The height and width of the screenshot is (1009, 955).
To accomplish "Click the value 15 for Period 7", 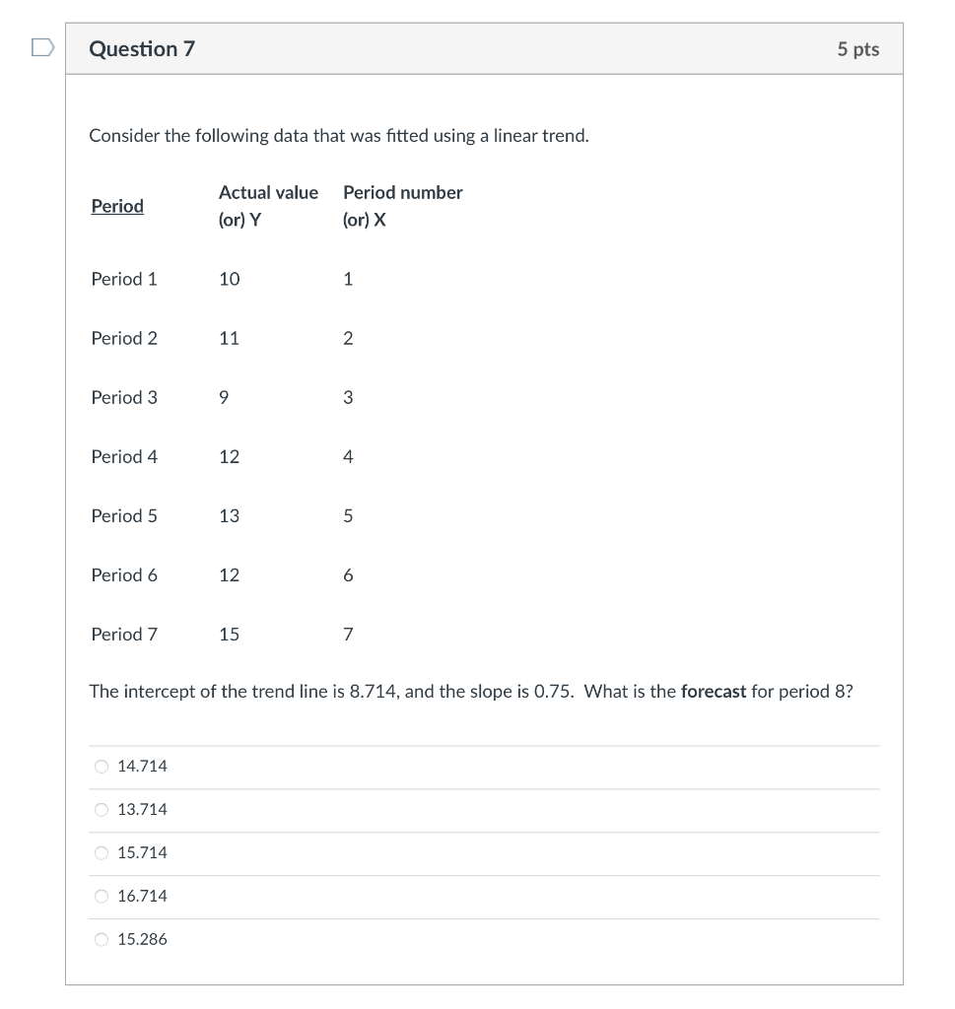I will (229, 634).
